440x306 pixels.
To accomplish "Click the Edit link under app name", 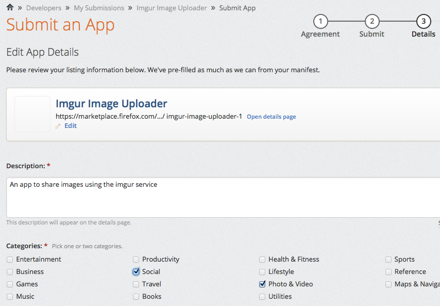I will [x=71, y=125].
